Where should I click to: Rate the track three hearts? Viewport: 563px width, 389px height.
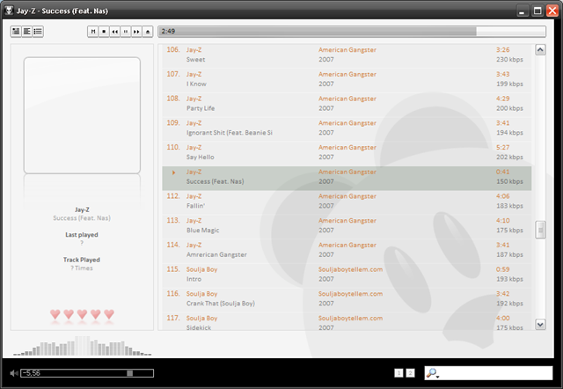[82, 314]
